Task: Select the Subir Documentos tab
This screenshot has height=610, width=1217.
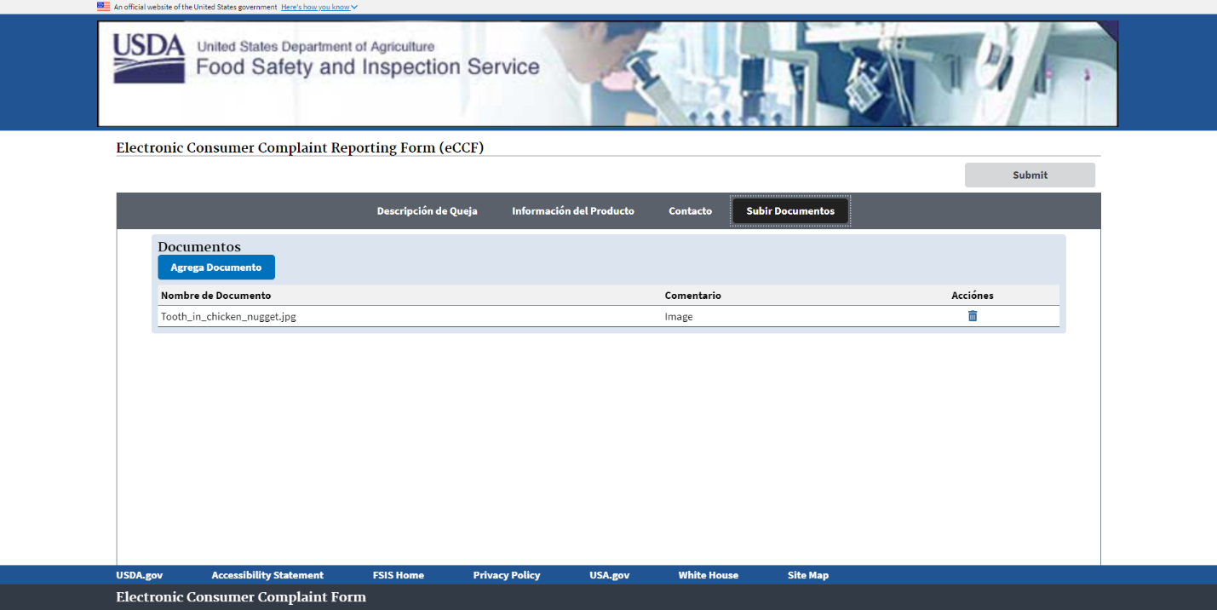Action: 790,211
